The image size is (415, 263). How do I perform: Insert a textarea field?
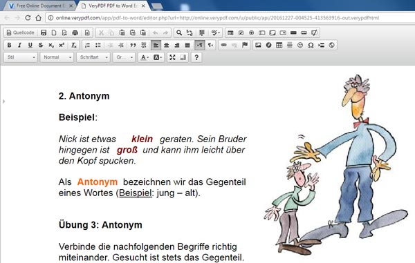pyautogui.click(x=273, y=32)
